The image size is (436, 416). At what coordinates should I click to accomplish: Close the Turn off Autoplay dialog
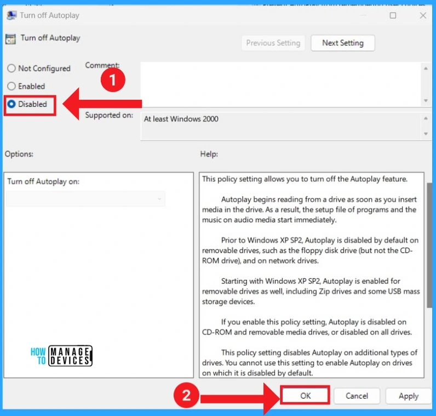pos(423,15)
